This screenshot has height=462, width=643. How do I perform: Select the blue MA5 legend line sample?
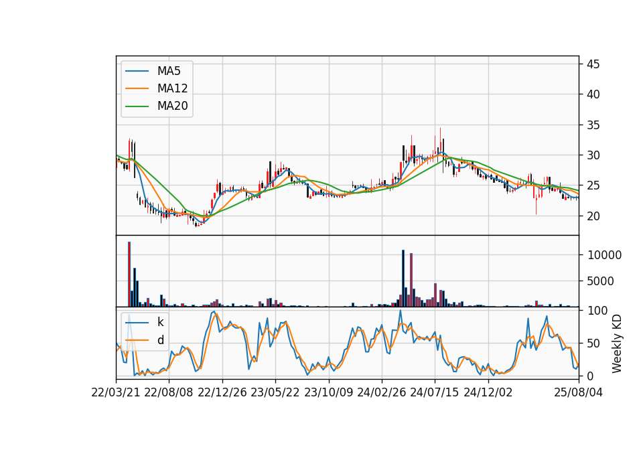(x=137, y=71)
